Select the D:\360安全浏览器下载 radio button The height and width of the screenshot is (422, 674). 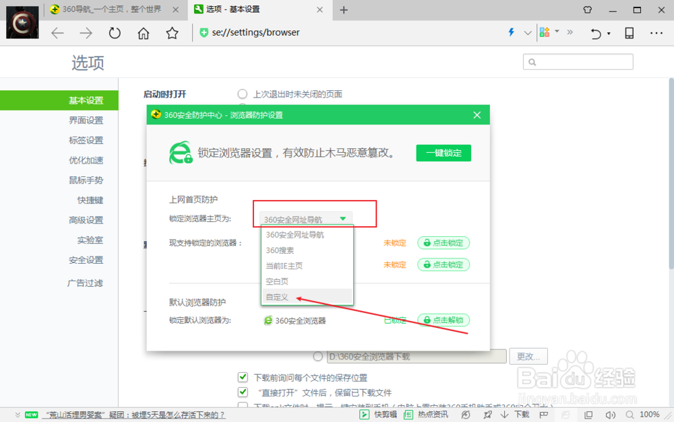tap(318, 356)
